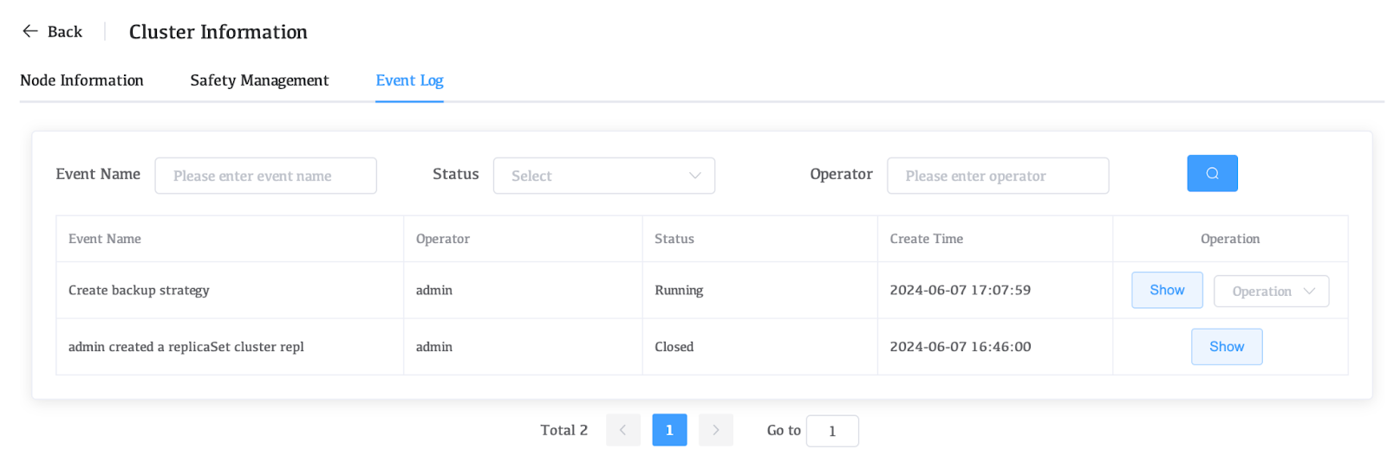Select the Event Log tab

[409, 80]
